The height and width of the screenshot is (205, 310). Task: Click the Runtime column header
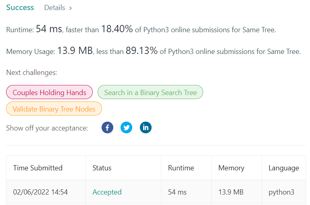click(181, 168)
